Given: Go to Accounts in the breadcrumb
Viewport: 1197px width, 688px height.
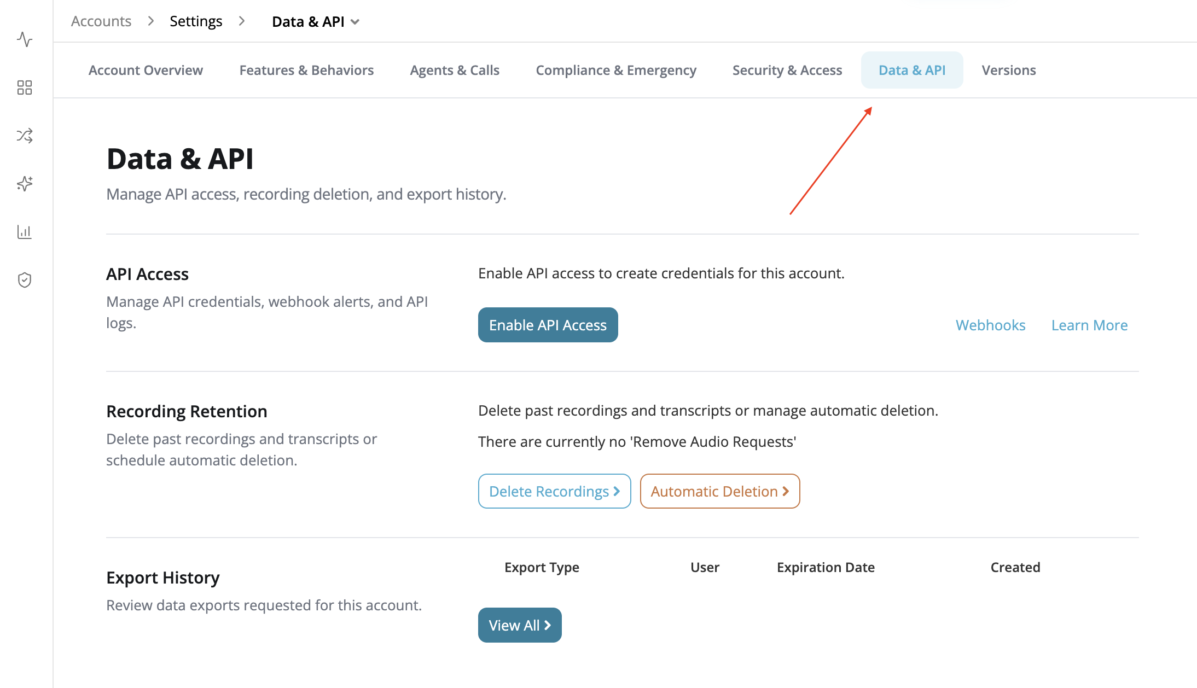Looking at the screenshot, I should tap(101, 21).
